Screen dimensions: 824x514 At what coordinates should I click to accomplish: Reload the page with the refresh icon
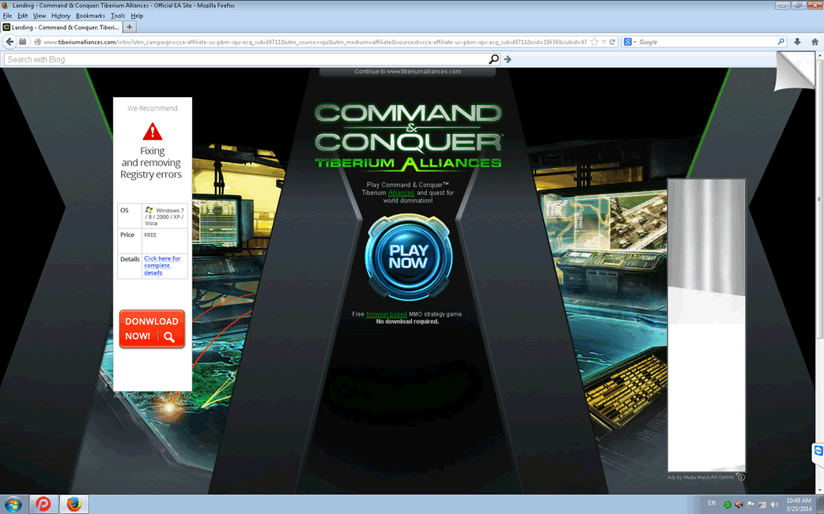(x=612, y=42)
